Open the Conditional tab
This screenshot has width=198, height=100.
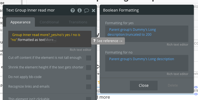click(x=49, y=22)
